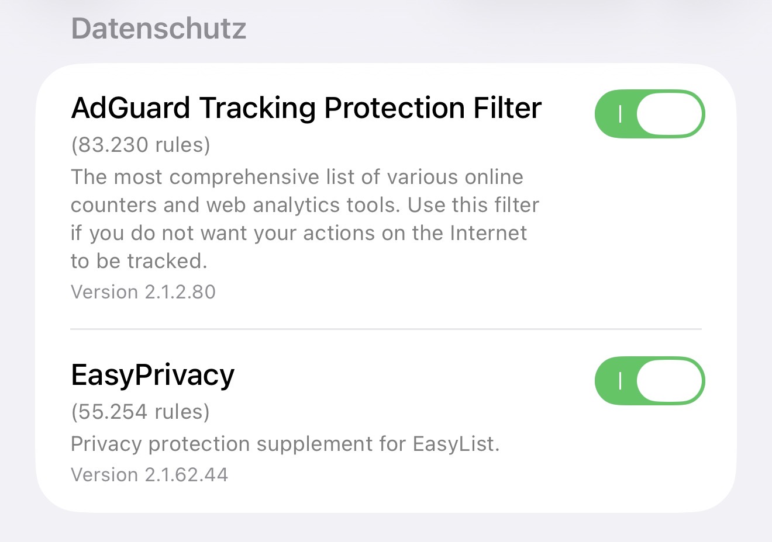772x542 pixels.
Task: Tap the white knob of EasyPrivacy toggle
Action: click(668, 381)
